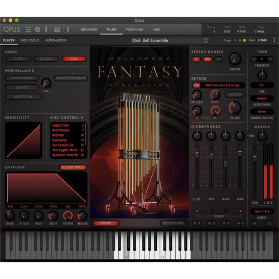
Task: Select the Epic mood
Action: 74,59
